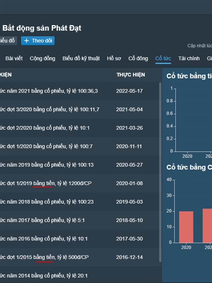Image resolution: width=212 pixels, height=283 pixels.
Task: Click the Bất động sản Phát Đạt title
Action: pyautogui.click(x=42, y=28)
